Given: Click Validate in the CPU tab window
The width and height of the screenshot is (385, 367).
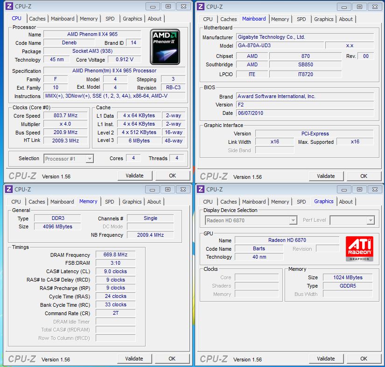Looking at the screenshot, I should point(134,176).
